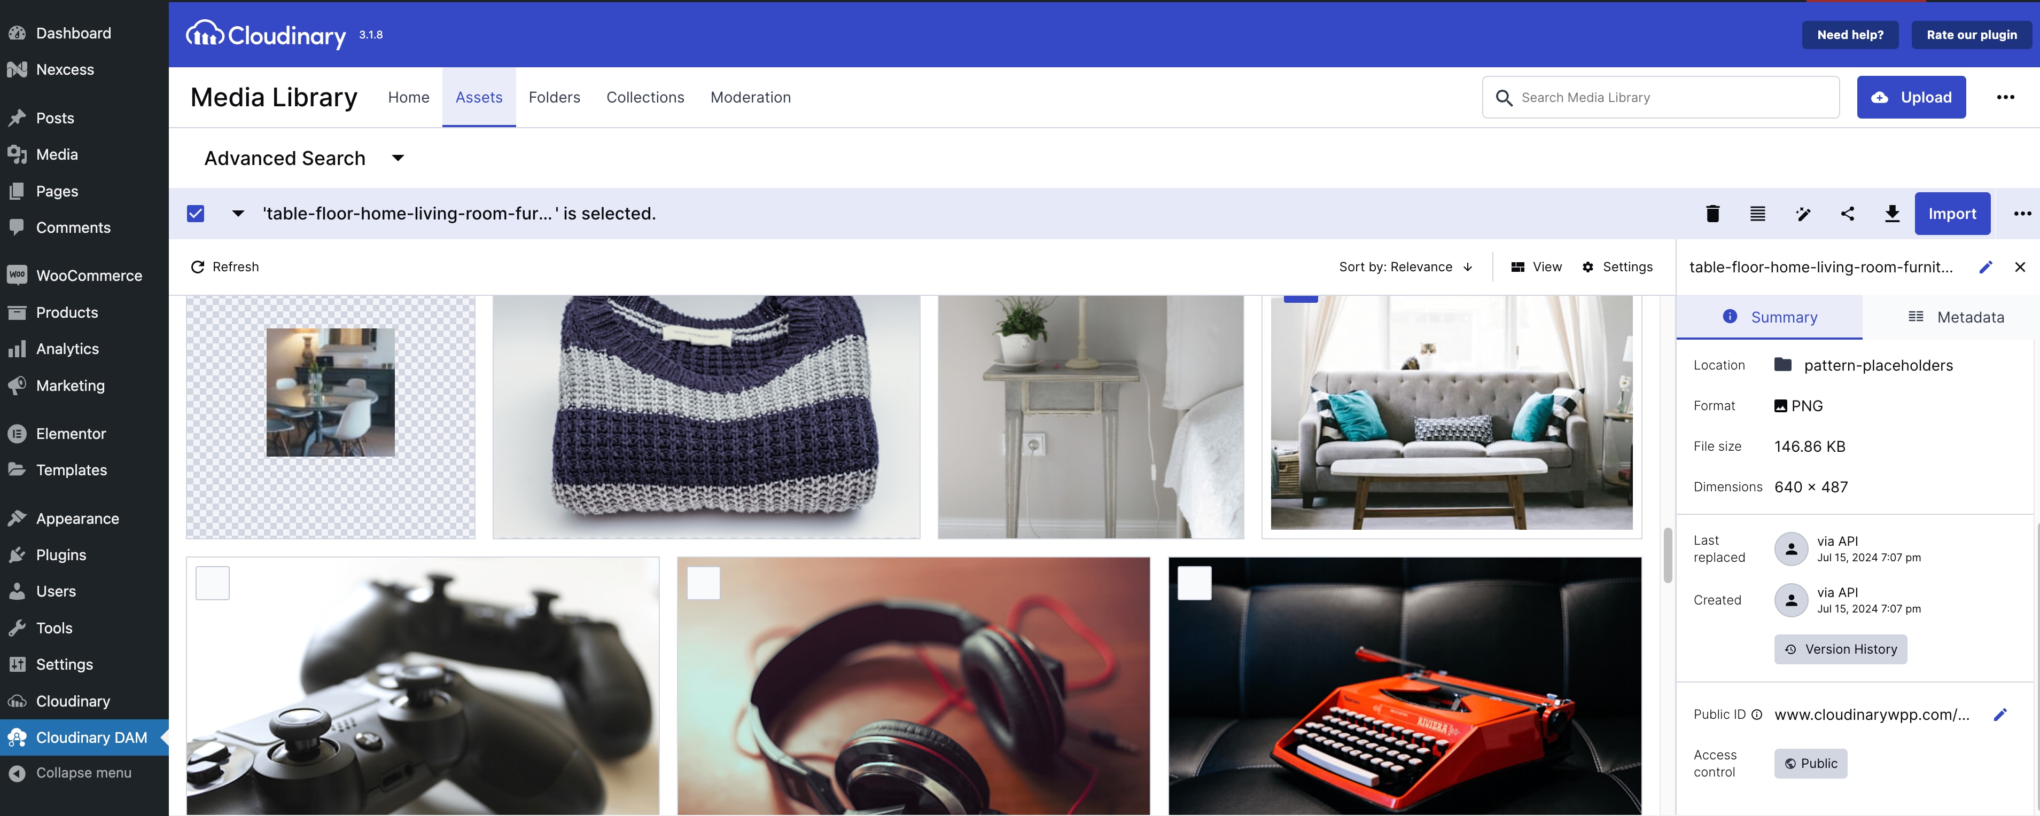The height and width of the screenshot is (816, 2040).
Task: Change Sort by Relevance ordering
Action: point(1406,268)
